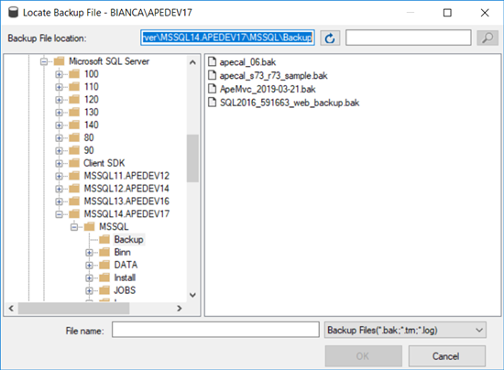The image size is (504, 370).
Task: Collapse the Microsoft SQL Server node
Action: tap(44, 61)
